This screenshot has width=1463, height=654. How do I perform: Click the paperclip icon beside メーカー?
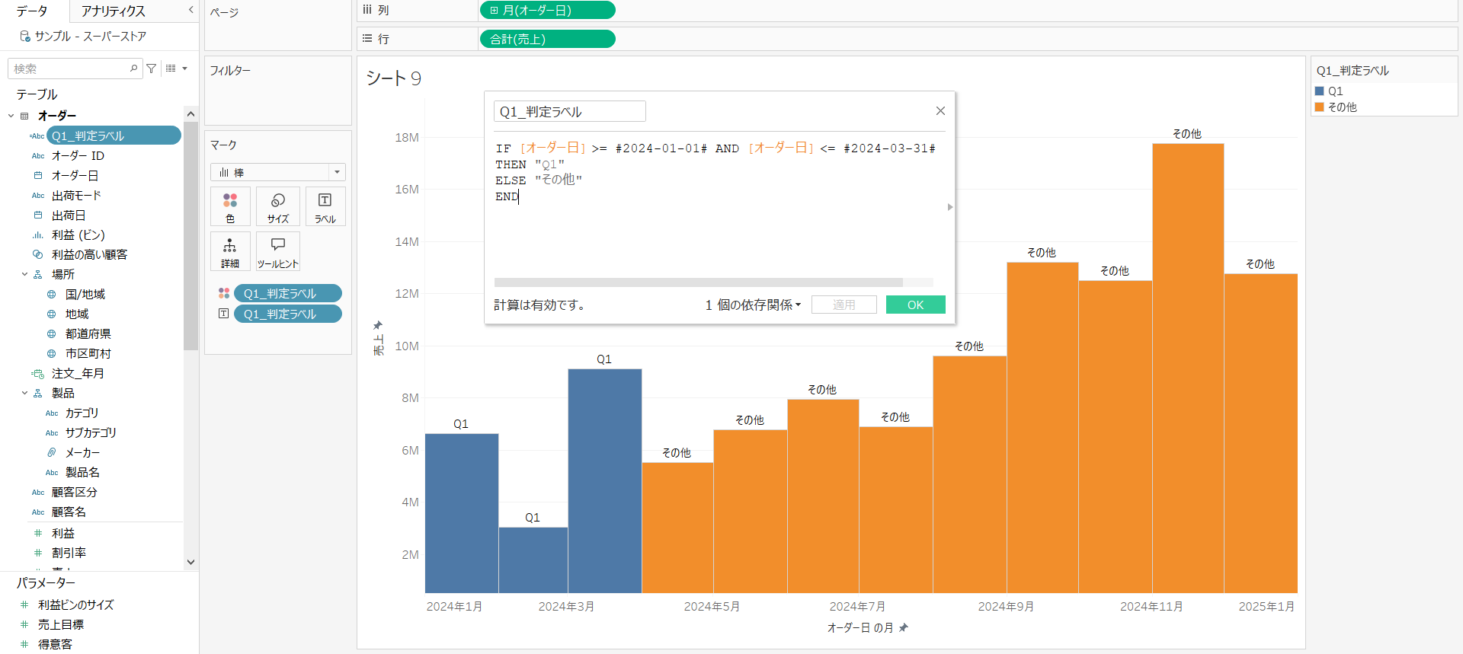52,452
